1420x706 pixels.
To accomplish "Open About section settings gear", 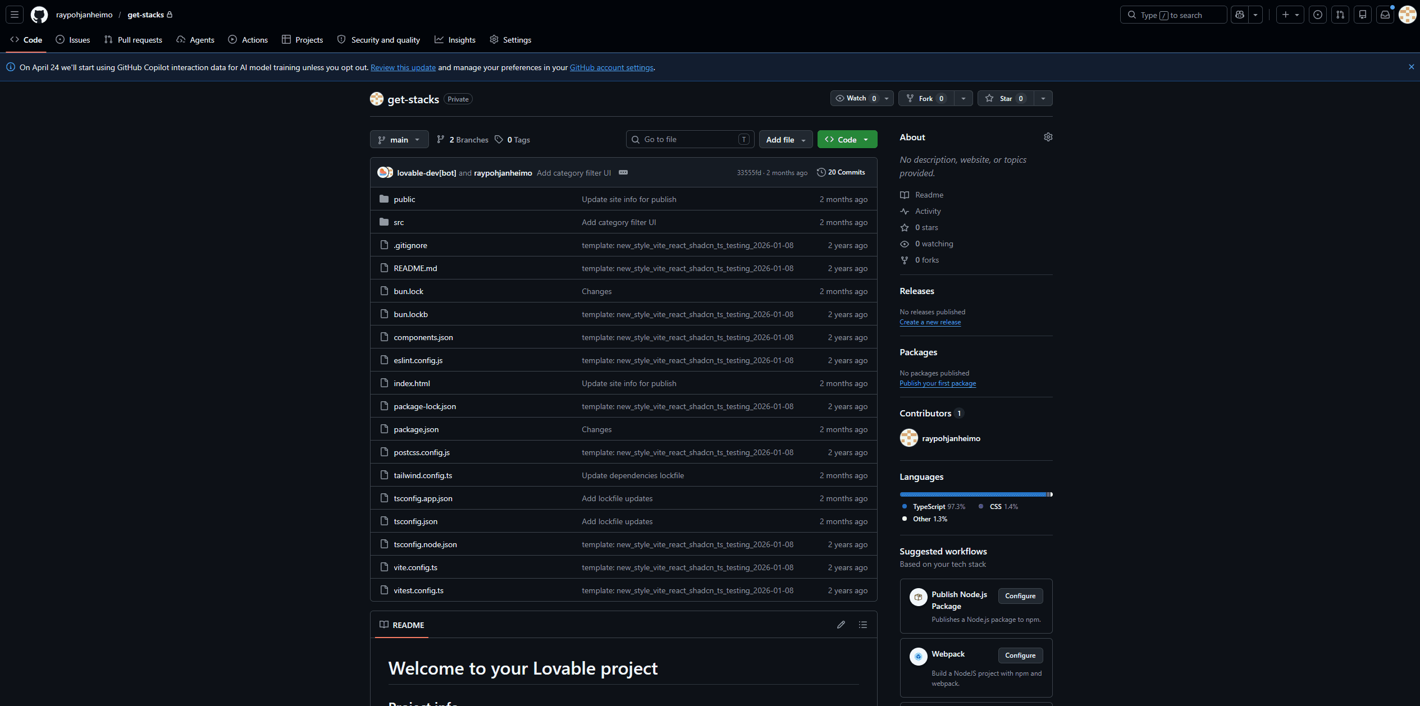I will pyautogui.click(x=1048, y=137).
